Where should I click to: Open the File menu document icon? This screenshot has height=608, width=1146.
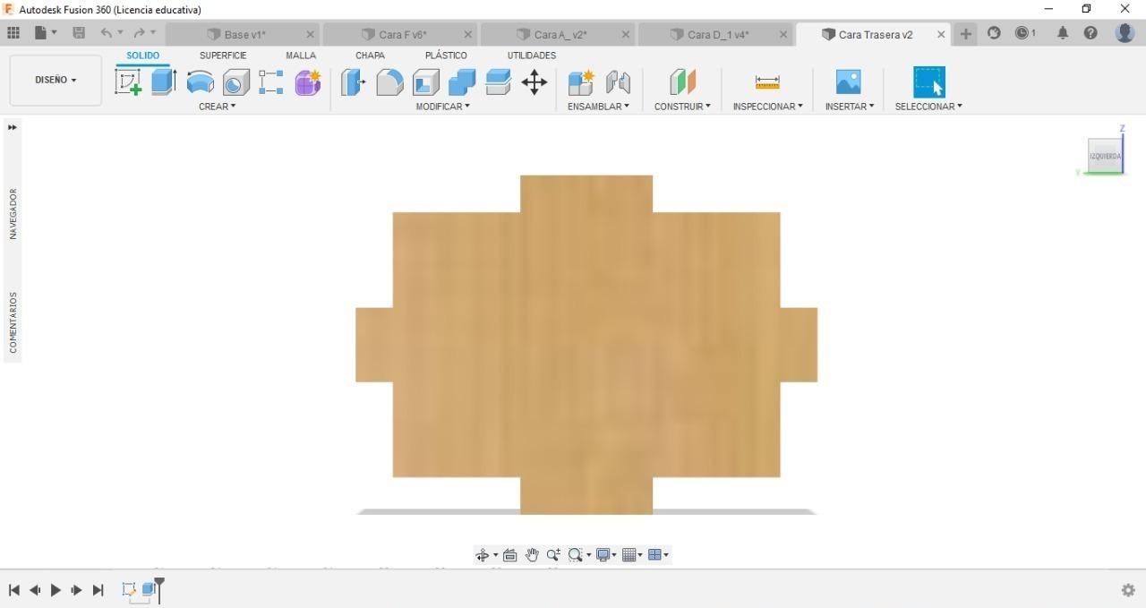41,33
